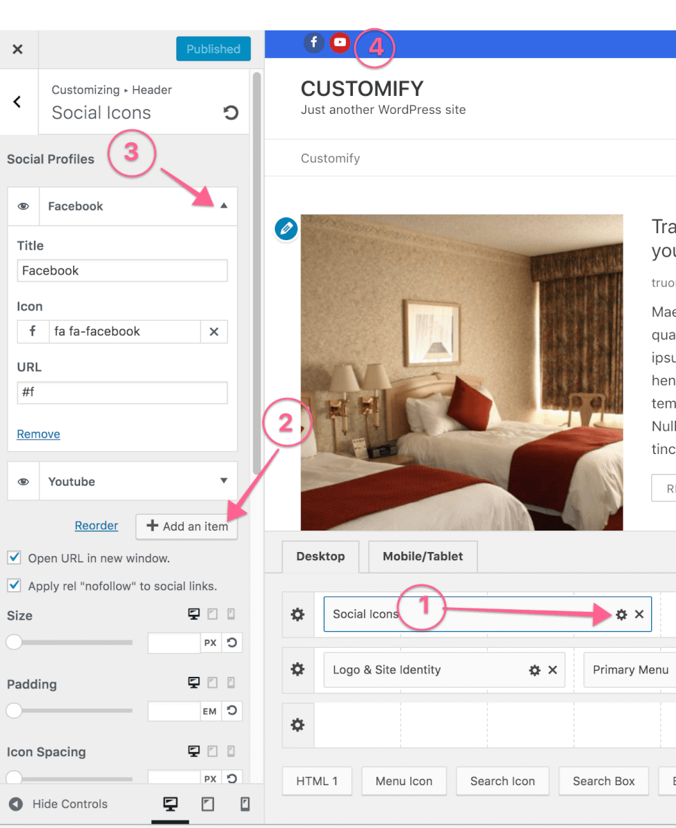676x828 pixels.
Task: Open the PX unit selector for Size
Action: [x=211, y=642]
